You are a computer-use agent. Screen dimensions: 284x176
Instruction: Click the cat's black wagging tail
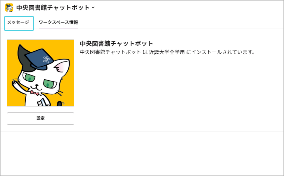[x=60, y=104]
